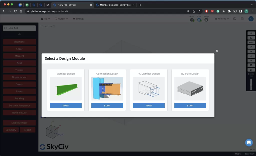
Task: Click the browser zoom magnifier icon
Action: [188, 11]
